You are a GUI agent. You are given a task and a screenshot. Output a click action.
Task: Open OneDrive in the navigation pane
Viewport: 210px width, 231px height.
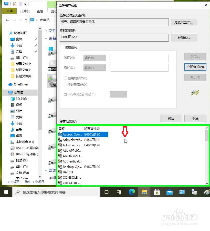(19, 84)
